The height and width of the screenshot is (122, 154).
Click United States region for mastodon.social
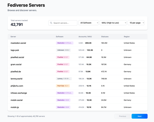click(129, 43)
